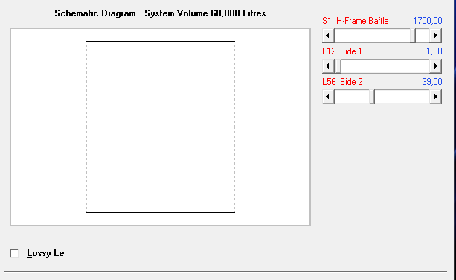This screenshot has height=280, width=456.
Task: Enable the Lossy Le checkbox
Action: click(14, 253)
